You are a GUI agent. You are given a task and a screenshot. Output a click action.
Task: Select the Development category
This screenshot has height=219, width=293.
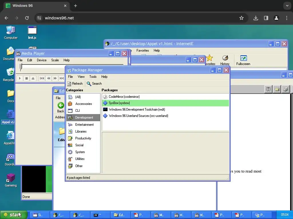tap(83, 117)
